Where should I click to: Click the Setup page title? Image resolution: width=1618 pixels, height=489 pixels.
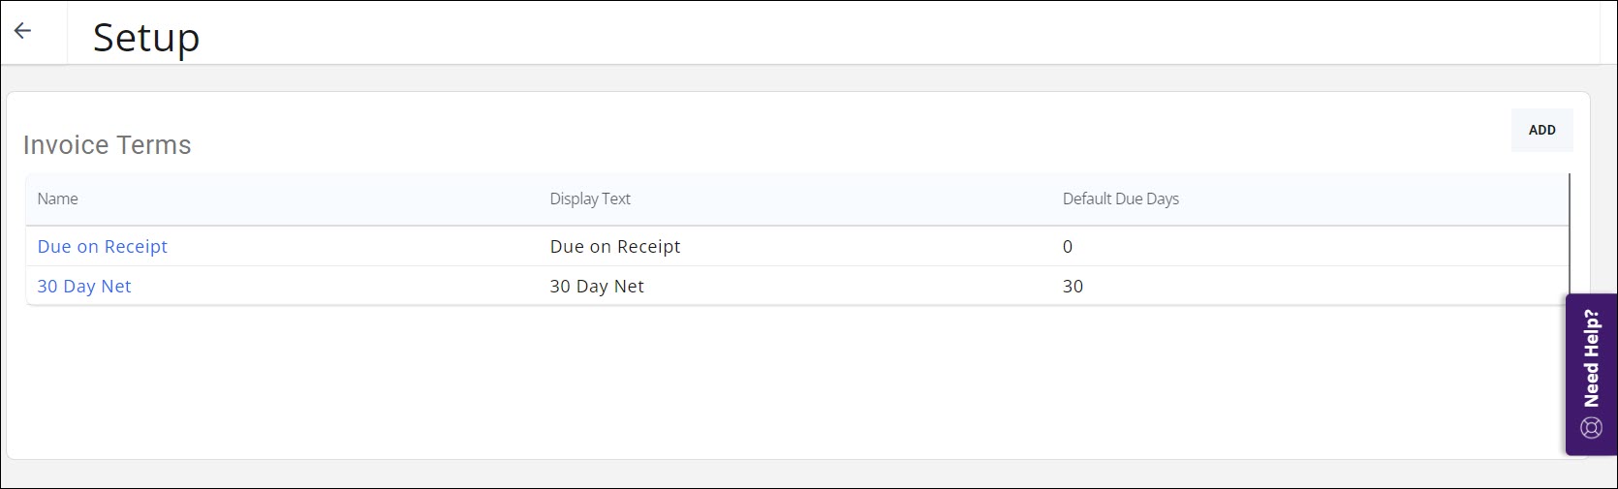(x=146, y=38)
